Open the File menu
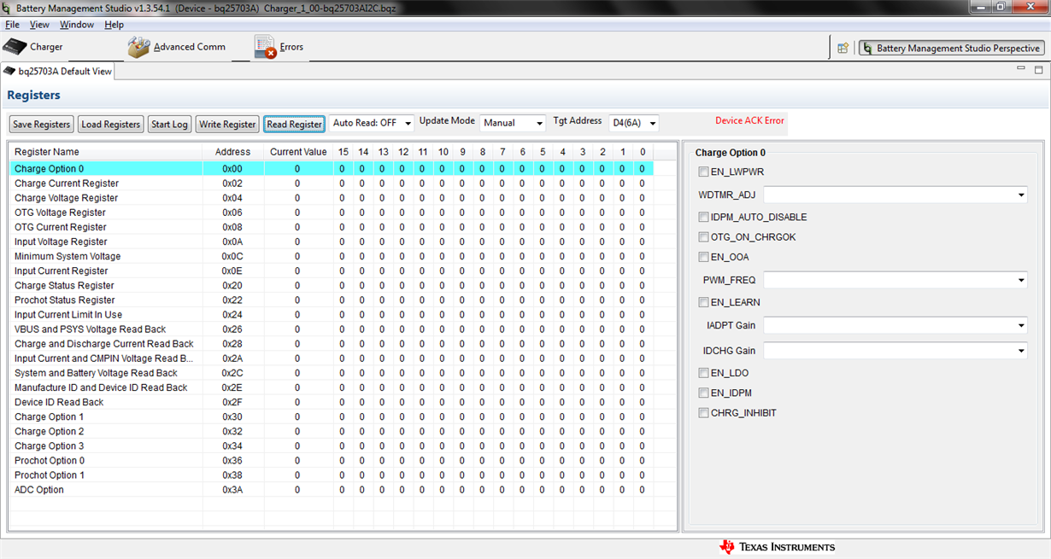Screen dimensions: 1051x559 [x=12, y=25]
